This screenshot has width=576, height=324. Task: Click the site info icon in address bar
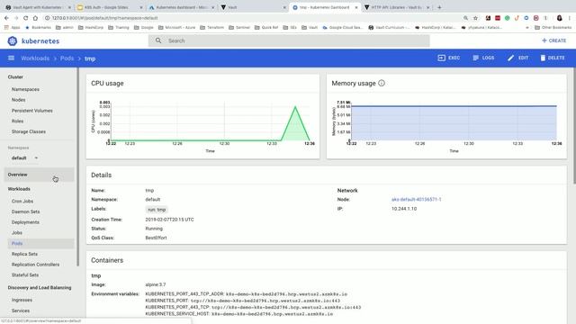(47, 18)
